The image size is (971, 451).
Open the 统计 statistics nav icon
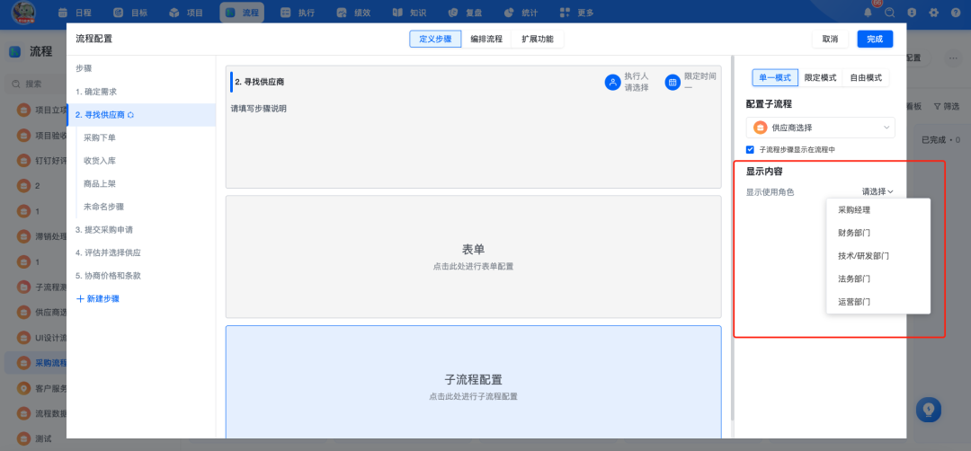click(x=509, y=13)
